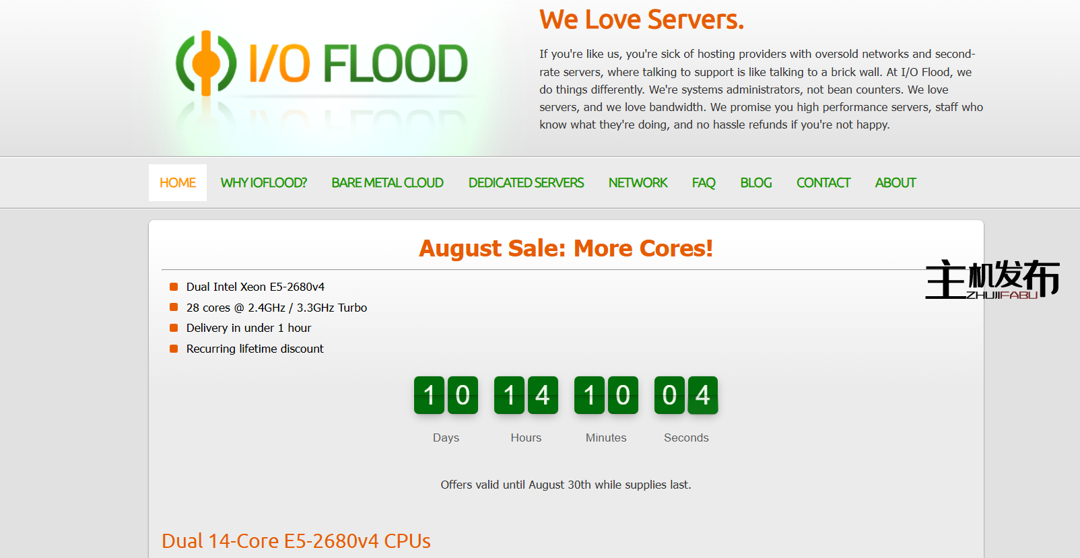Image resolution: width=1080 pixels, height=558 pixels.
Task: Click the 'Minutes' label
Action: click(606, 438)
